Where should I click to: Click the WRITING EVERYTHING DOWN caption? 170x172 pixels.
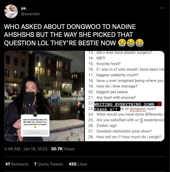coord(124,104)
